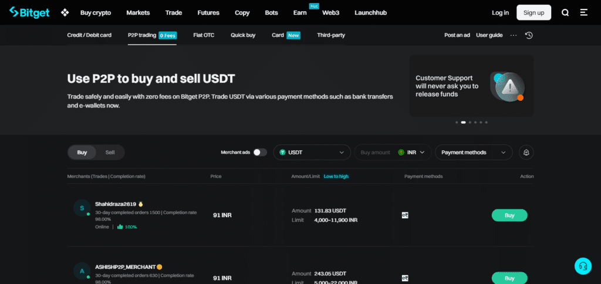Toggle the Merchant ads switch

coord(260,152)
